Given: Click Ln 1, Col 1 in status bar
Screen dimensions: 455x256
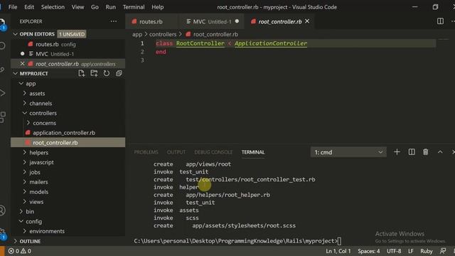Looking at the screenshot, I should point(338,251).
